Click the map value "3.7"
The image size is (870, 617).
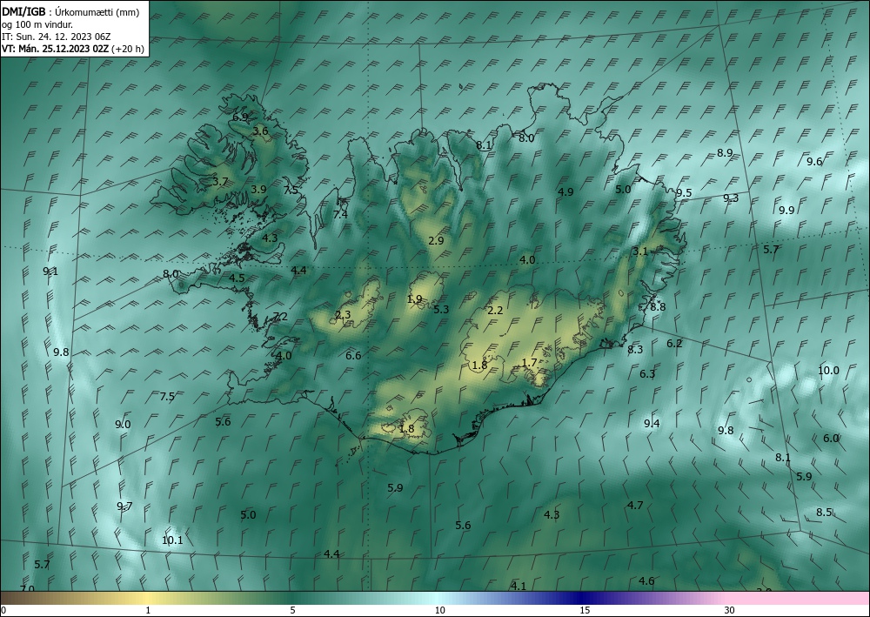[220, 181]
